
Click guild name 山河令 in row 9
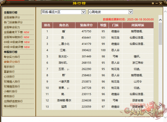[138, 82]
